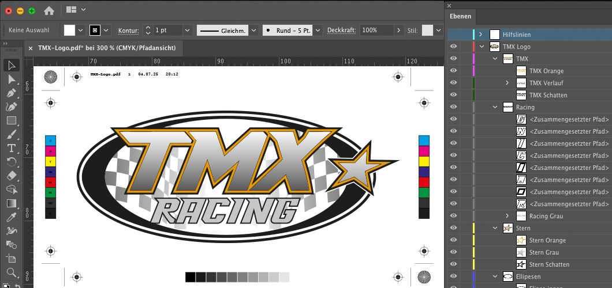Collapse the Racing layer group
Image resolution: width=612 pixels, height=288 pixels.
[x=495, y=107]
